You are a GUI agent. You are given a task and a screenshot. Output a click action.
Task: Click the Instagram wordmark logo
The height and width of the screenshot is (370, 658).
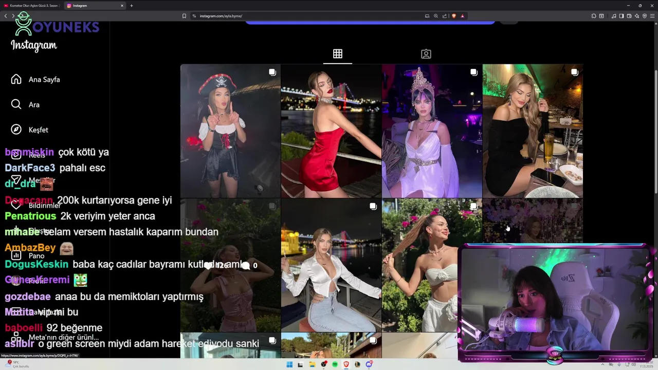click(34, 45)
